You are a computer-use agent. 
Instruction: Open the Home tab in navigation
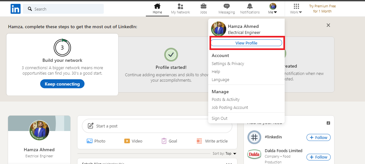coord(157,9)
